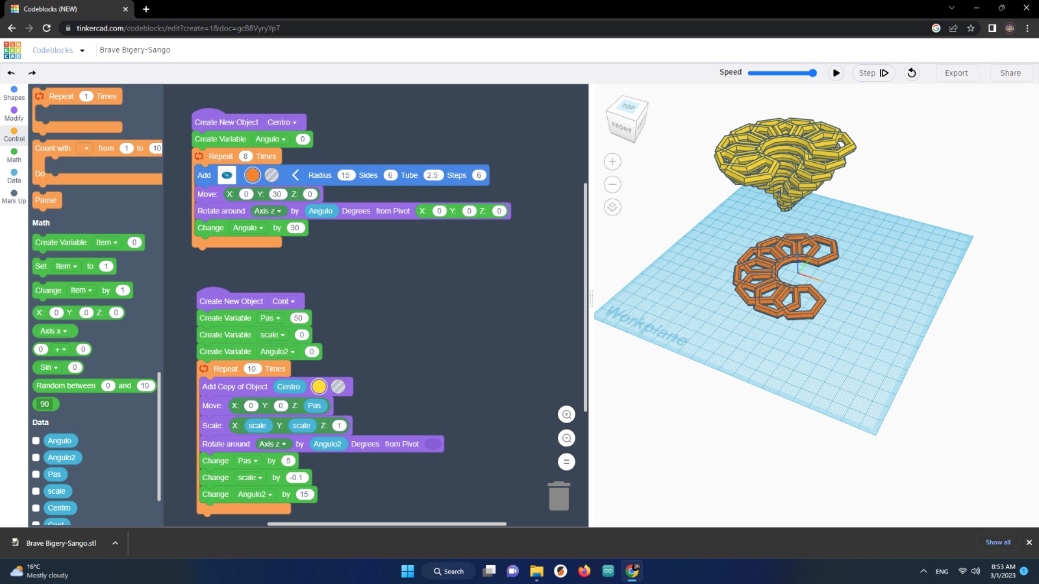Toggle the Centro variable checkbox
This screenshot has height=584, width=1039.
[36, 508]
